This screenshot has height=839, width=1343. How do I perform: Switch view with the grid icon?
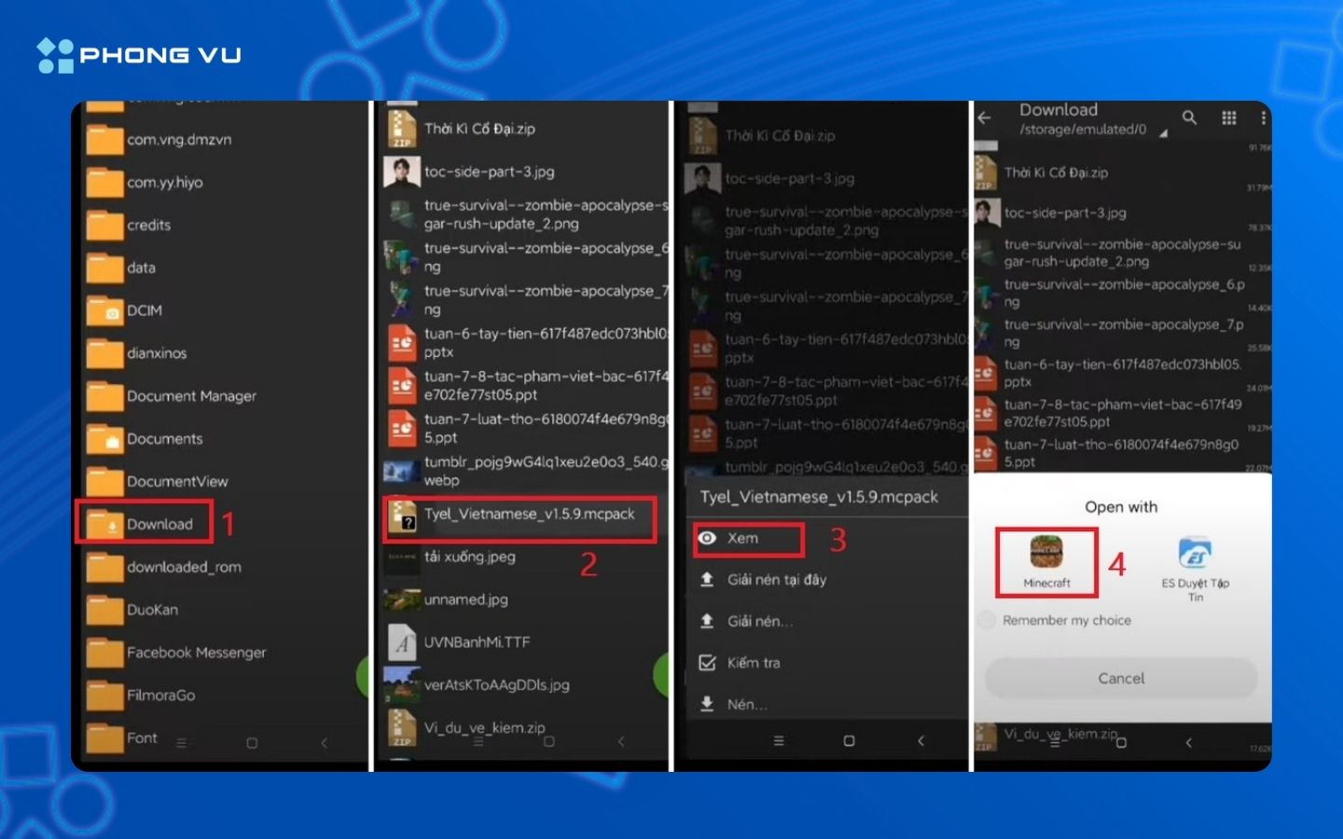tap(1229, 117)
